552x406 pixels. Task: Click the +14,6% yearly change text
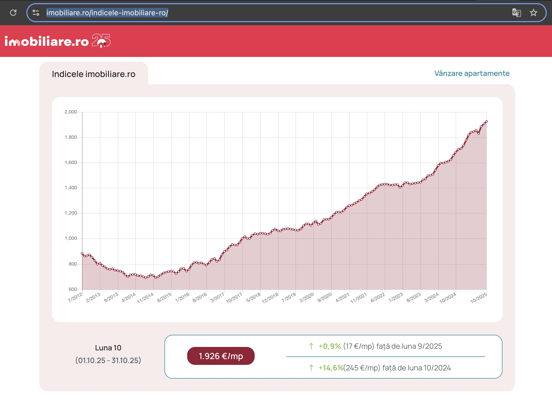pyautogui.click(x=331, y=368)
